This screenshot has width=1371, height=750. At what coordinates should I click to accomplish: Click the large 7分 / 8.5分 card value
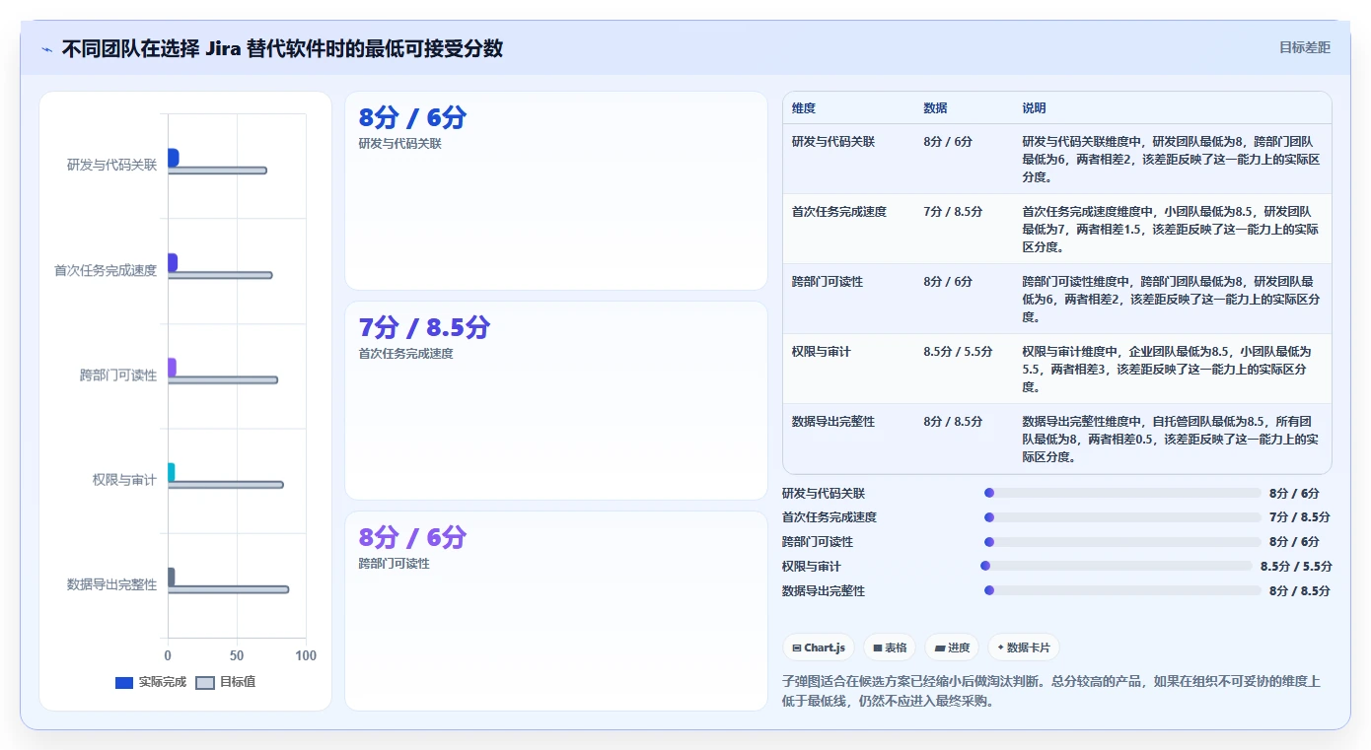[x=424, y=327]
